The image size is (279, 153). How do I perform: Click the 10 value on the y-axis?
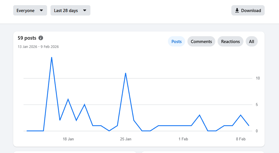point(258,78)
